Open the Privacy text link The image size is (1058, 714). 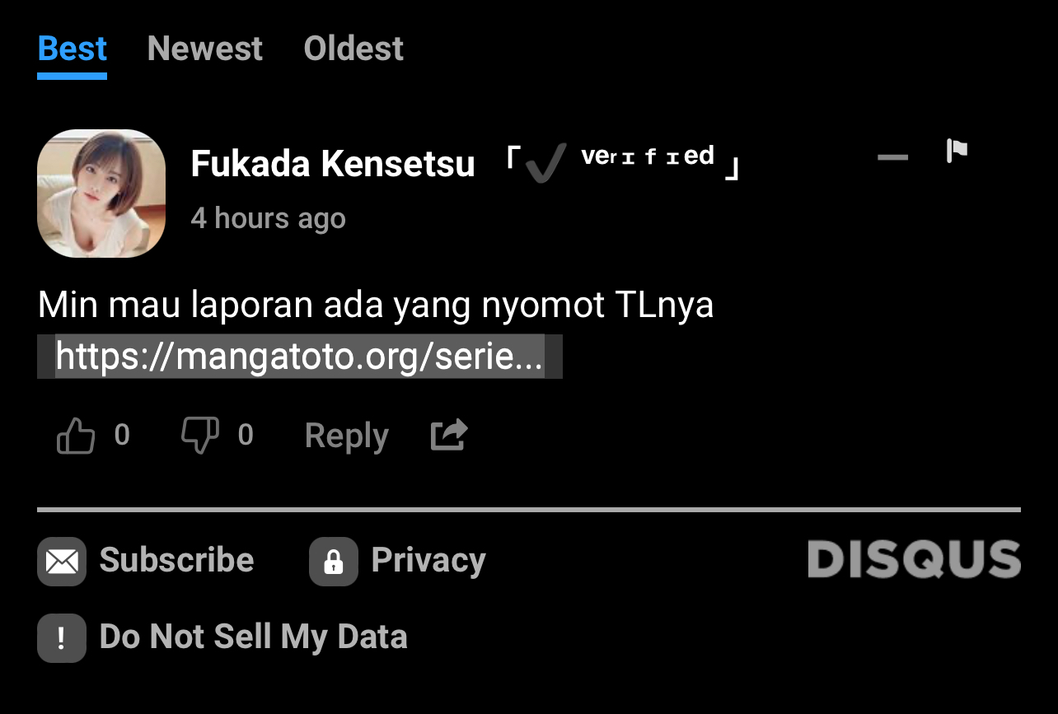(428, 560)
